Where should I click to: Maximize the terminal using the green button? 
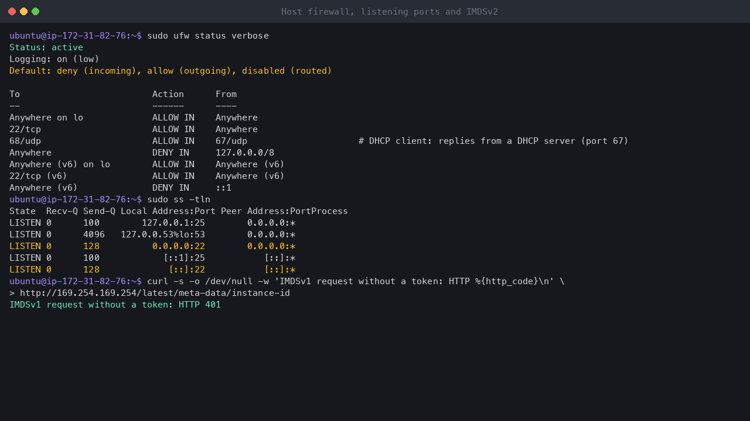36,12
